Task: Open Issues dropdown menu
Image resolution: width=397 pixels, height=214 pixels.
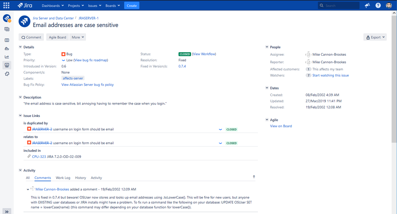Action: 95,6
